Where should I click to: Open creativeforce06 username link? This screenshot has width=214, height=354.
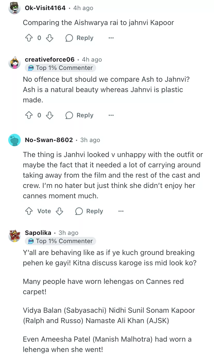(x=50, y=60)
